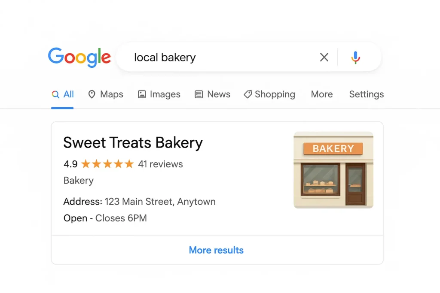This screenshot has width=440, height=293.
Task: View the 41 reviews
Action: (161, 164)
